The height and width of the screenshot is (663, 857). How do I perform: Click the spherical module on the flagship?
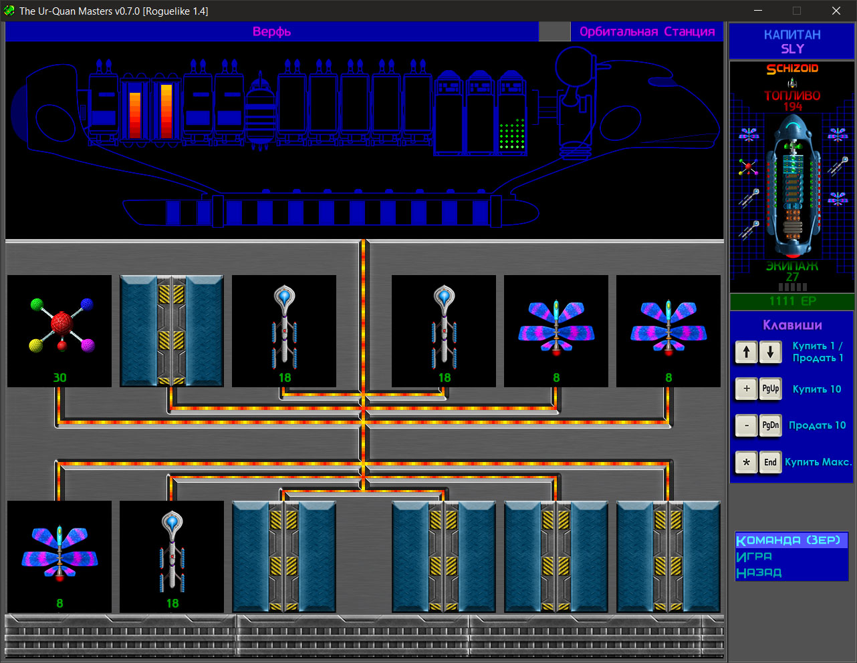260,112
